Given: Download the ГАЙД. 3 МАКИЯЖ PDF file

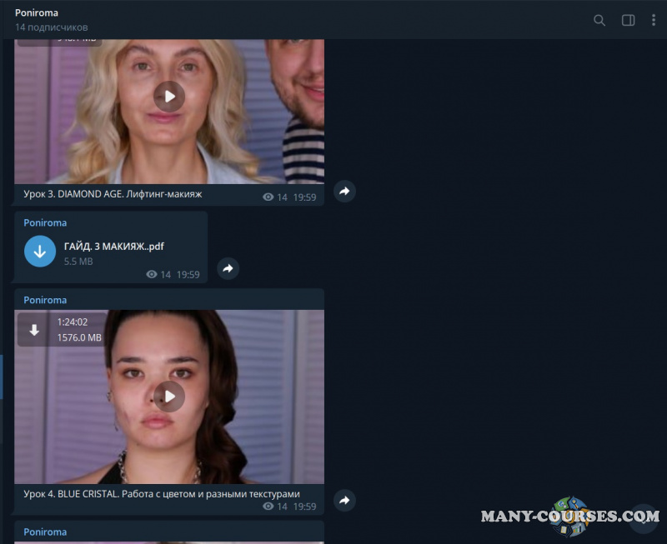Looking at the screenshot, I should point(40,251).
